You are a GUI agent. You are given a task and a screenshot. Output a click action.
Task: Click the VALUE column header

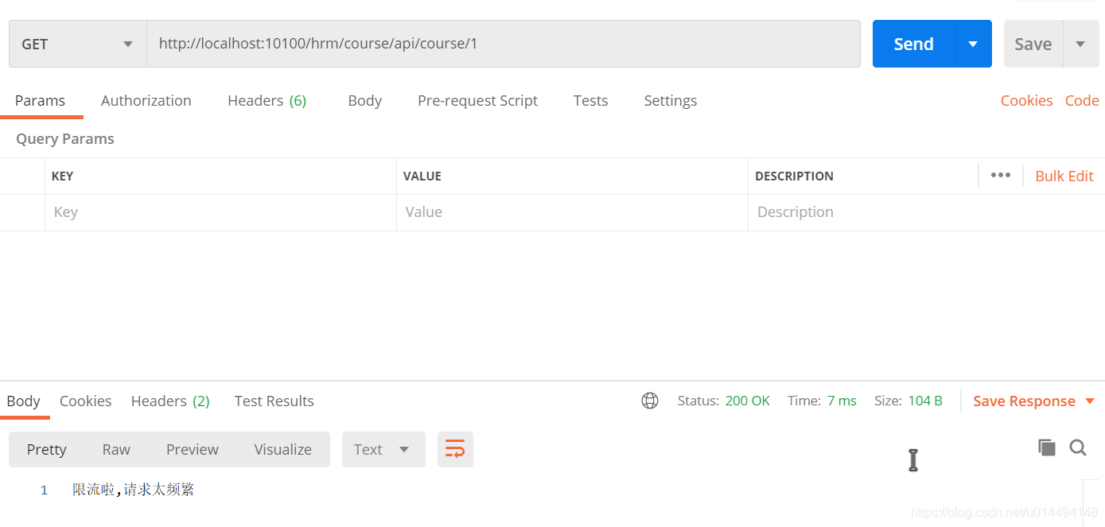422,176
